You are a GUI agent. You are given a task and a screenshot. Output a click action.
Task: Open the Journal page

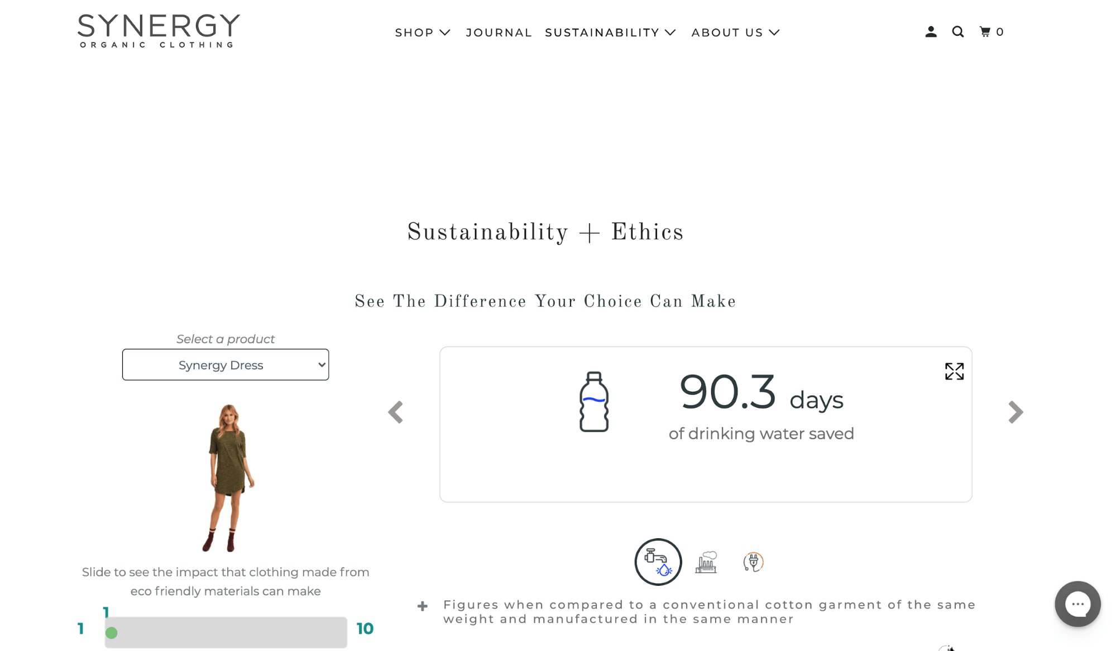click(499, 33)
